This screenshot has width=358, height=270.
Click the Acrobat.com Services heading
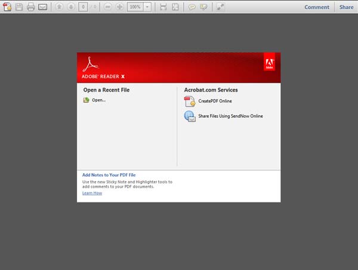click(x=211, y=90)
